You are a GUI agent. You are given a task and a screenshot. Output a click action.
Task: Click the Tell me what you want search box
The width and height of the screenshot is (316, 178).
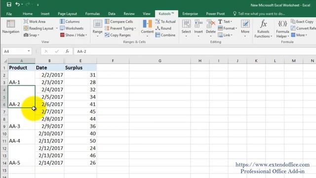click(x=259, y=14)
